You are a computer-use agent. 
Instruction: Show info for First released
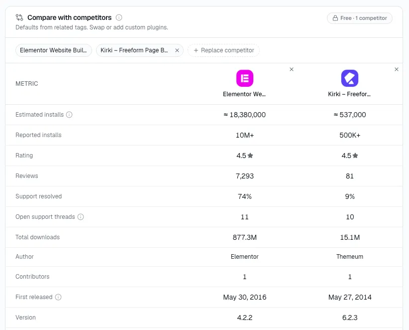tap(58, 297)
